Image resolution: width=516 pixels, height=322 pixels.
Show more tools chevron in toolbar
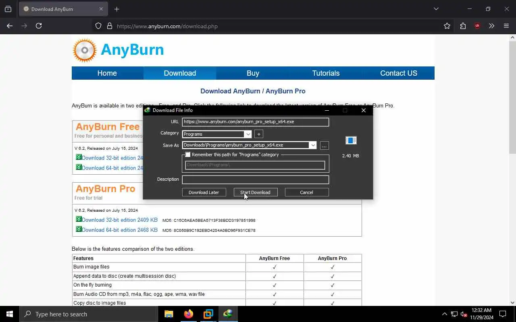[491, 26]
